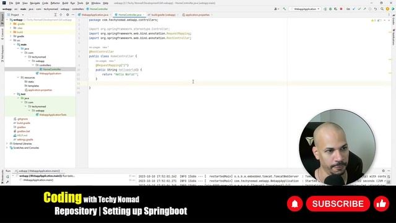This screenshot has width=396, height=223.
Task: Expand the .gradle folder
Action: pos(11,24)
